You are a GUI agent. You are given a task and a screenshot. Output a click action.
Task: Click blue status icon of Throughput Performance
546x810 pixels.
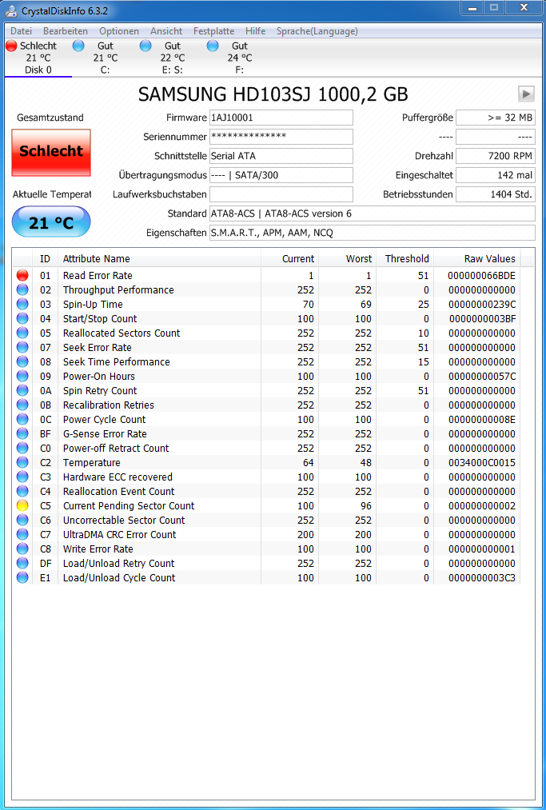(22, 289)
